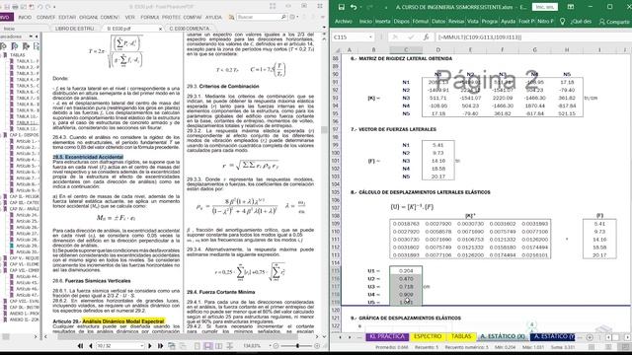Open the Archivo tab in Excel
Viewport: 632px width, 355px height.
(x=344, y=22)
